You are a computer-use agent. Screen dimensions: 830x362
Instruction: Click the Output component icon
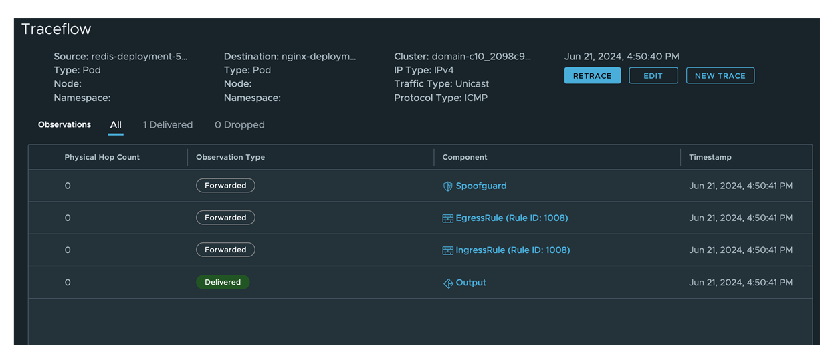pyautogui.click(x=448, y=283)
